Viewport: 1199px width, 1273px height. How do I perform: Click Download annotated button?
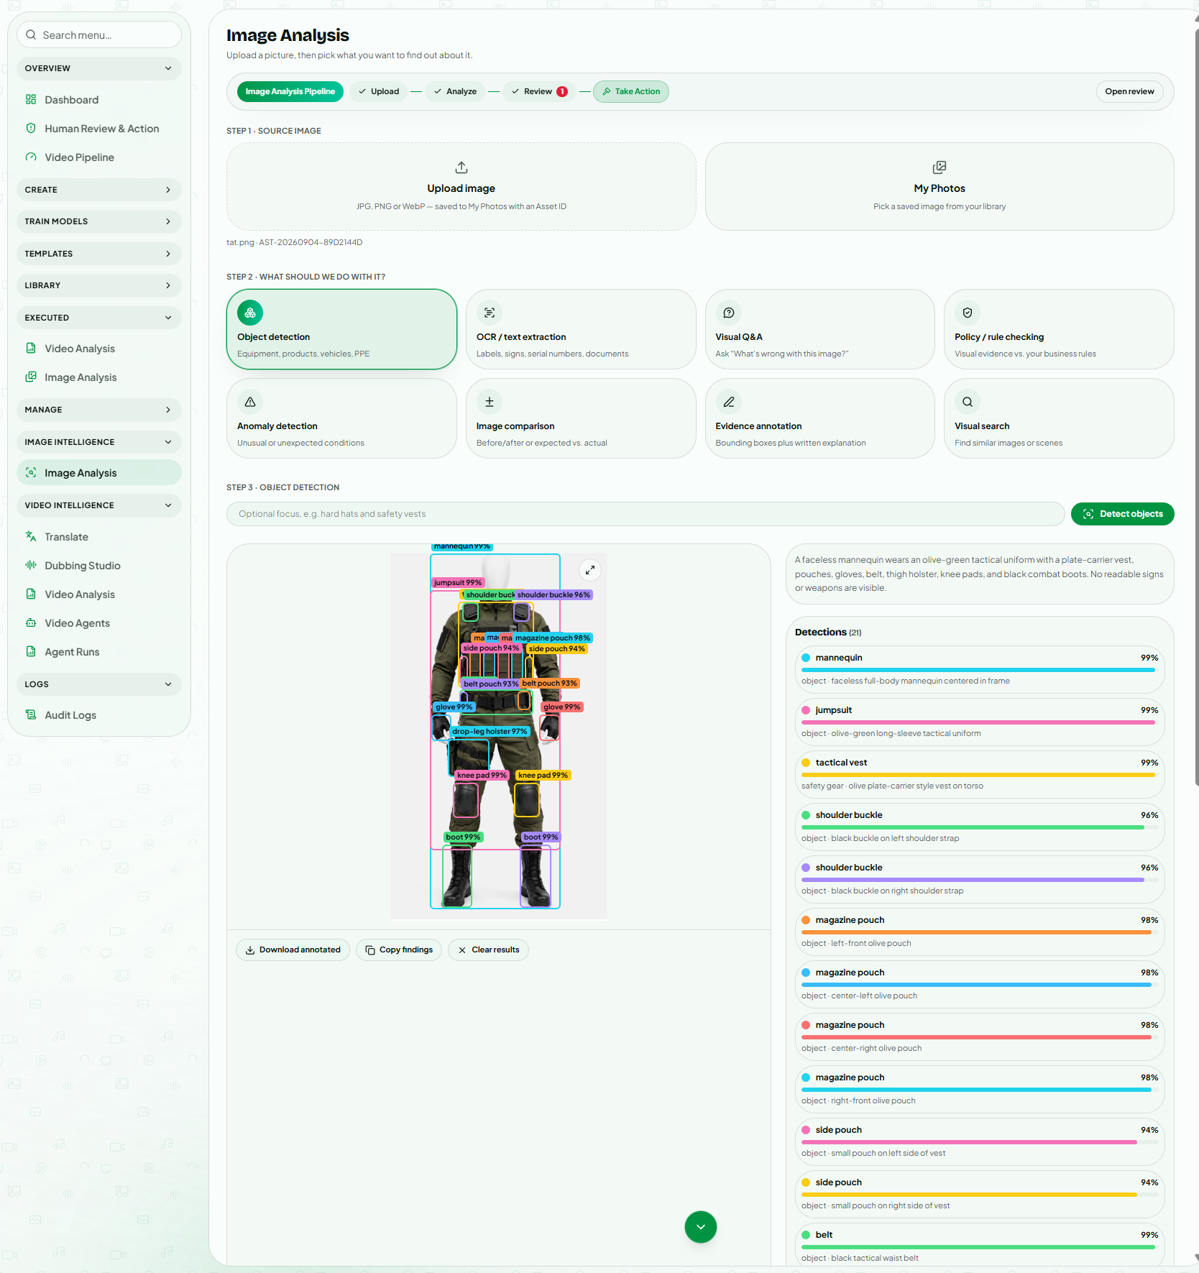(293, 950)
